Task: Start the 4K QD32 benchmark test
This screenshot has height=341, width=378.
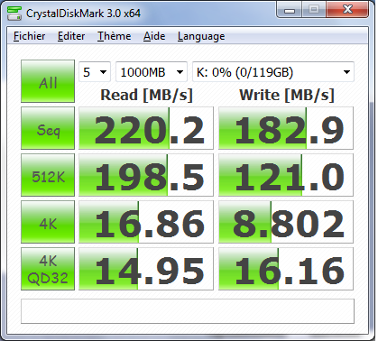Action: (x=48, y=269)
